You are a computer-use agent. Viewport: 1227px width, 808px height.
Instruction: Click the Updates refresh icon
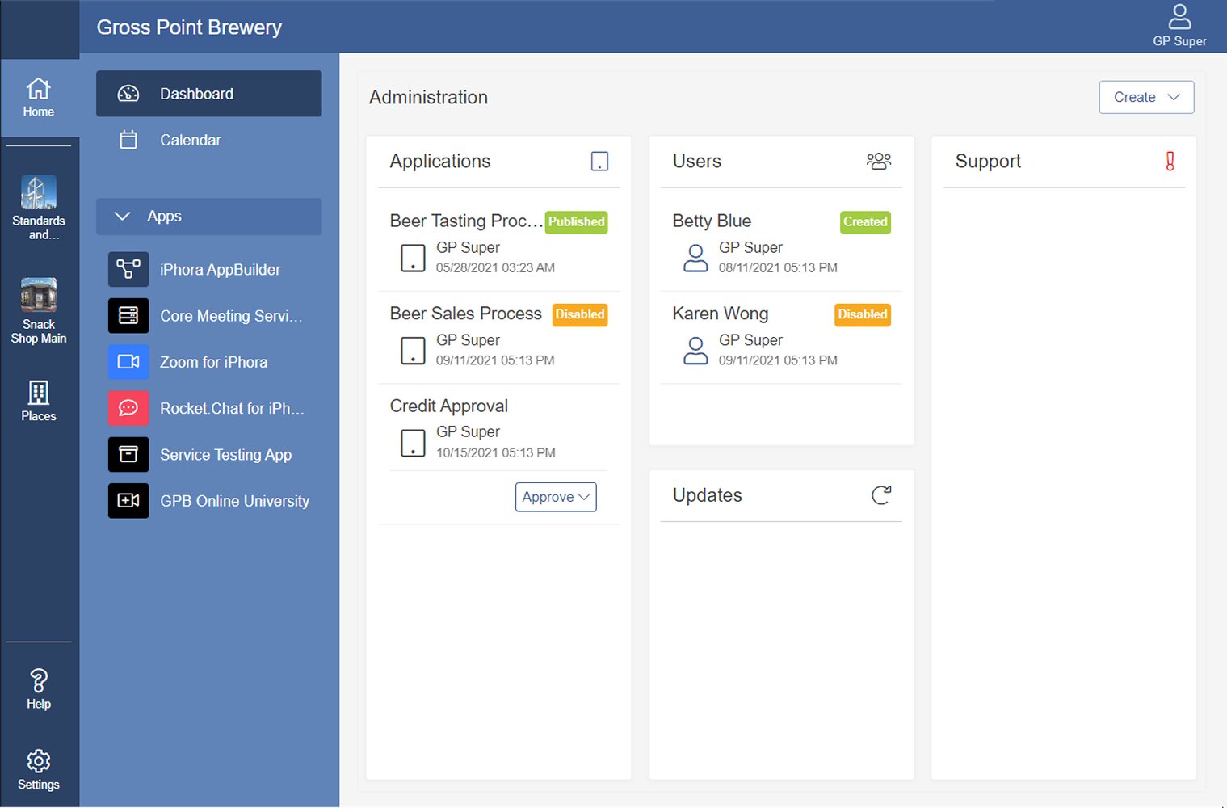(x=881, y=495)
